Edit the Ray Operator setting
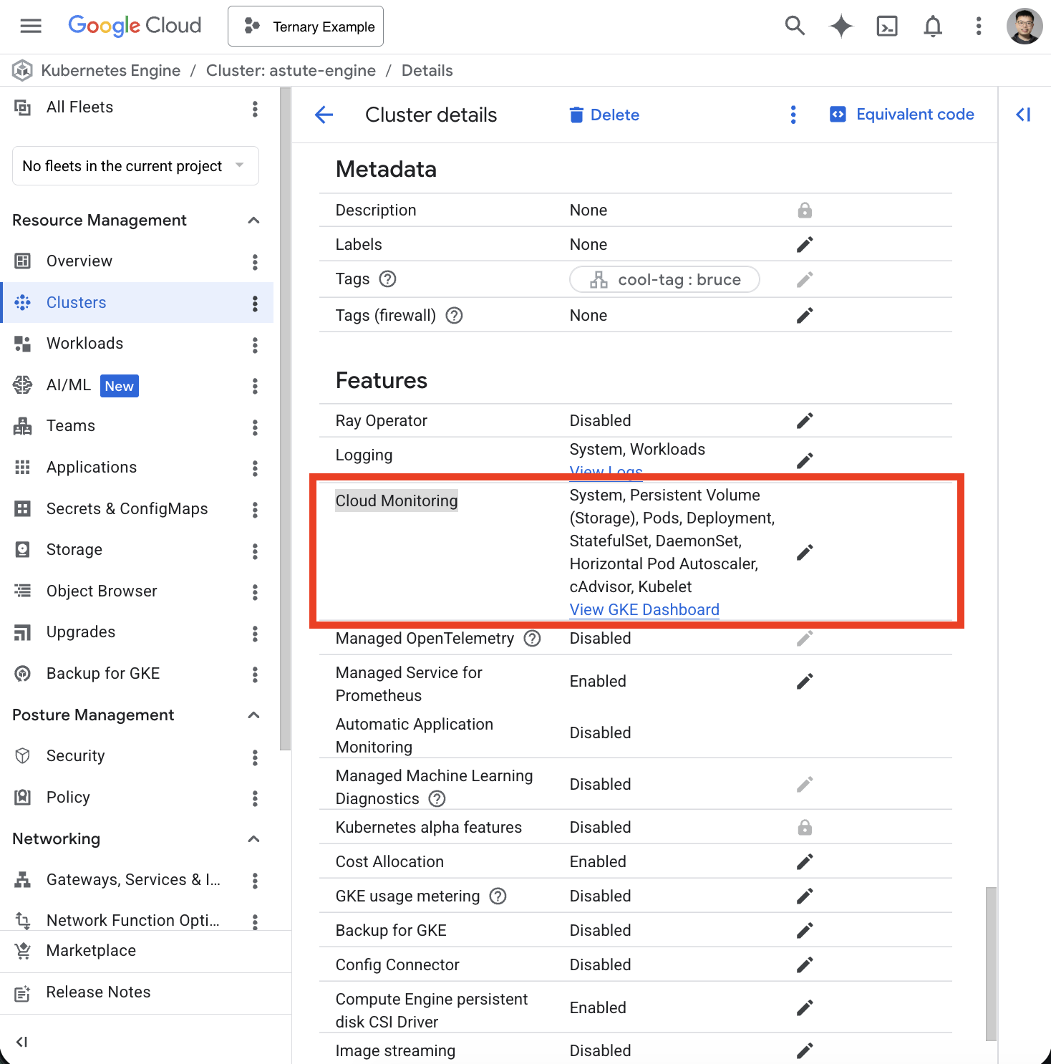The height and width of the screenshot is (1064, 1051). point(805,421)
